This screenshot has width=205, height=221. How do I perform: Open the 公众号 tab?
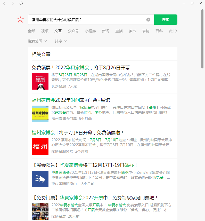tap(73, 31)
